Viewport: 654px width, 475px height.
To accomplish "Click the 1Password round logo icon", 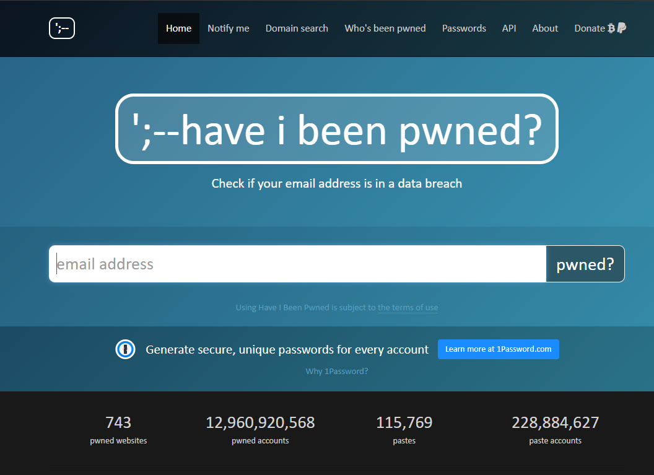I will coord(125,349).
